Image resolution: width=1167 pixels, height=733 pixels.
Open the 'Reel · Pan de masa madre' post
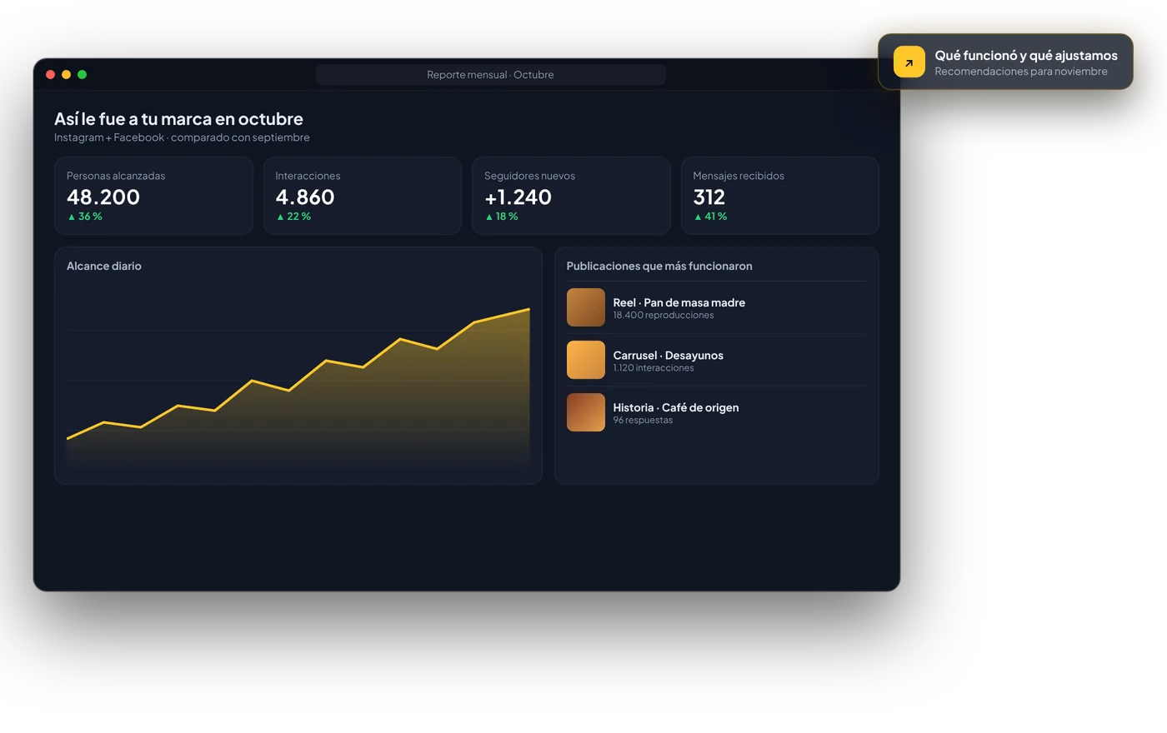point(717,307)
